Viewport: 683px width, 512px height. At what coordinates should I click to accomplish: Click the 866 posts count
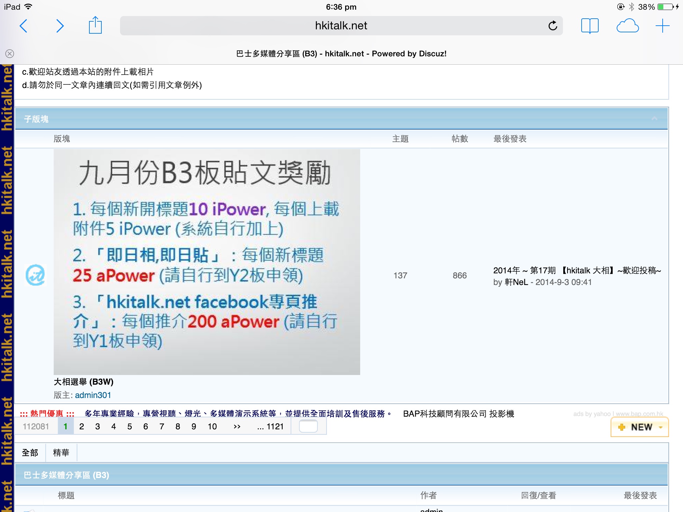[x=460, y=275]
